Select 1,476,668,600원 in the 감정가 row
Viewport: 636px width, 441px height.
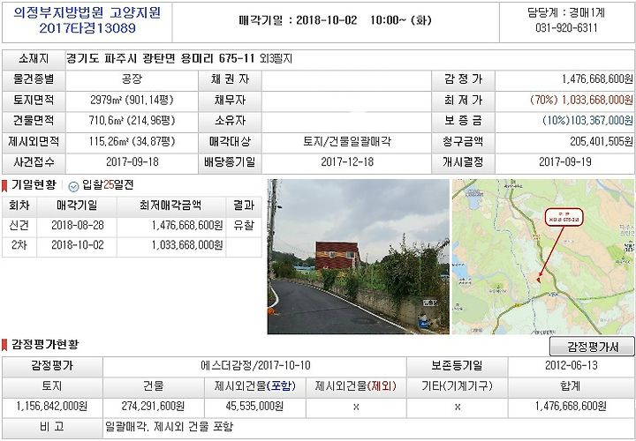click(597, 79)
